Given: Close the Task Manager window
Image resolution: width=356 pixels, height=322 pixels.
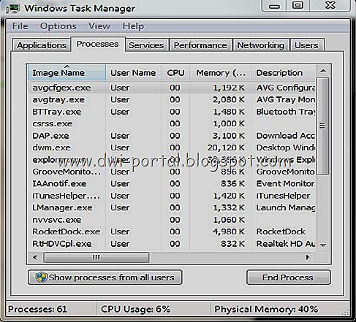Looking at the screenshot, I should point(330,5).
